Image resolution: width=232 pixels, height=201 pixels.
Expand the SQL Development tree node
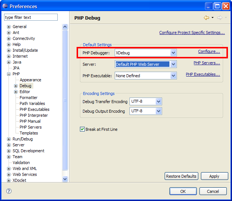(x=9, y=151)
